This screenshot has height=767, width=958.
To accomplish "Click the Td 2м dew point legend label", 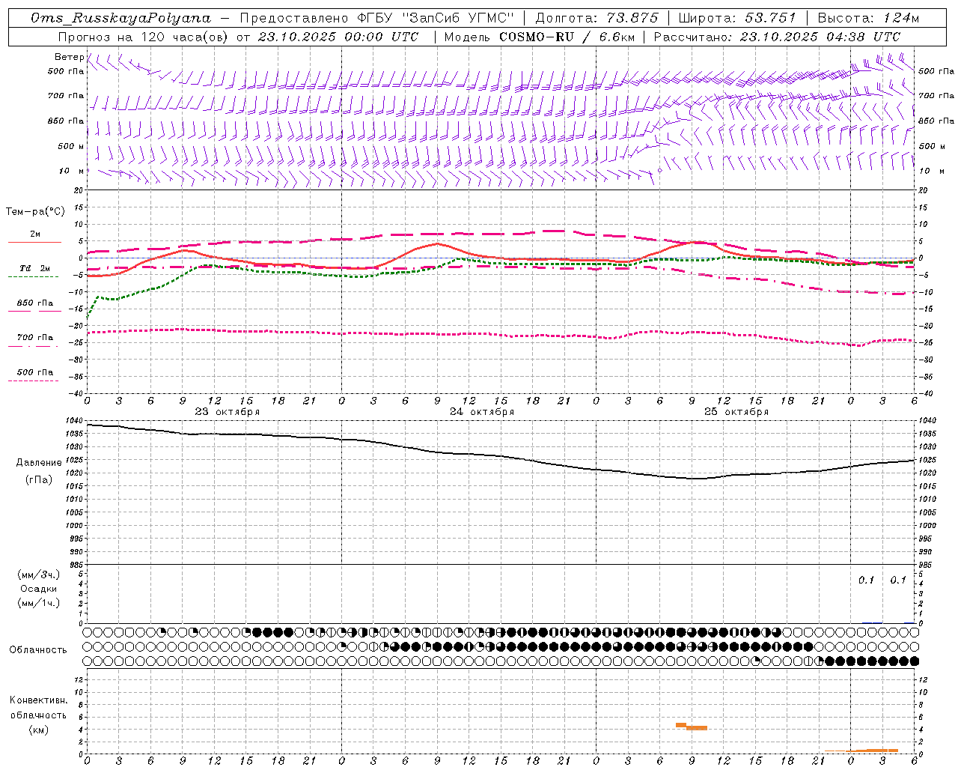I will [35, 268].
